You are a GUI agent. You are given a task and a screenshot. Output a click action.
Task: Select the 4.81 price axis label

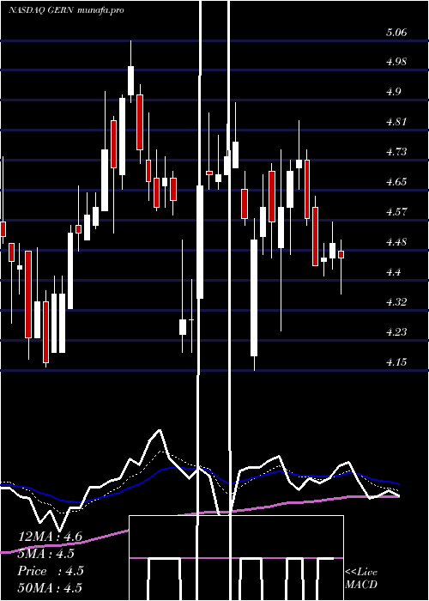(x=396, y=122)
